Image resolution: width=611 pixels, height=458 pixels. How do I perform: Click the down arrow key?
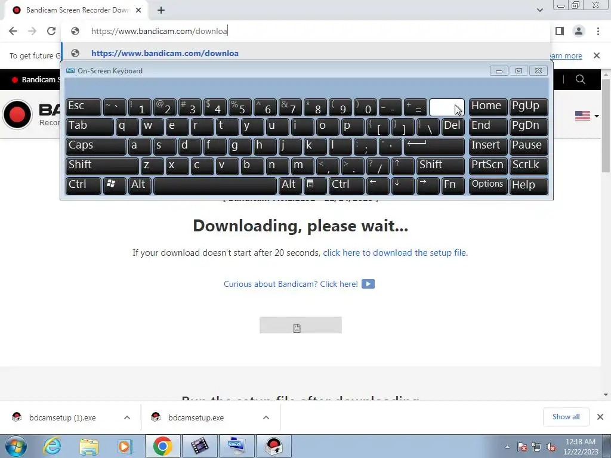(403, 186)
